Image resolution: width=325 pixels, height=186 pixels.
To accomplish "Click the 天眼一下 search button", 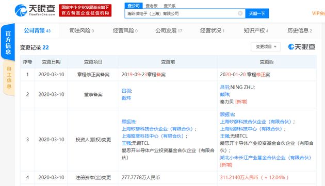I will 257,13.
